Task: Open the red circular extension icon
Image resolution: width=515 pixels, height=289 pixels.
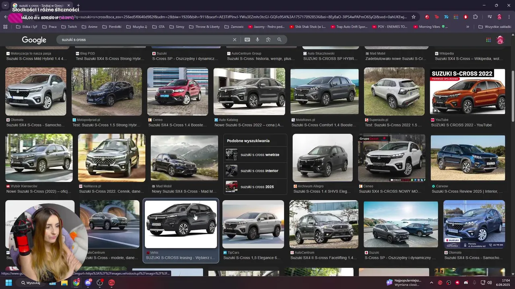Action: point(427,17)
